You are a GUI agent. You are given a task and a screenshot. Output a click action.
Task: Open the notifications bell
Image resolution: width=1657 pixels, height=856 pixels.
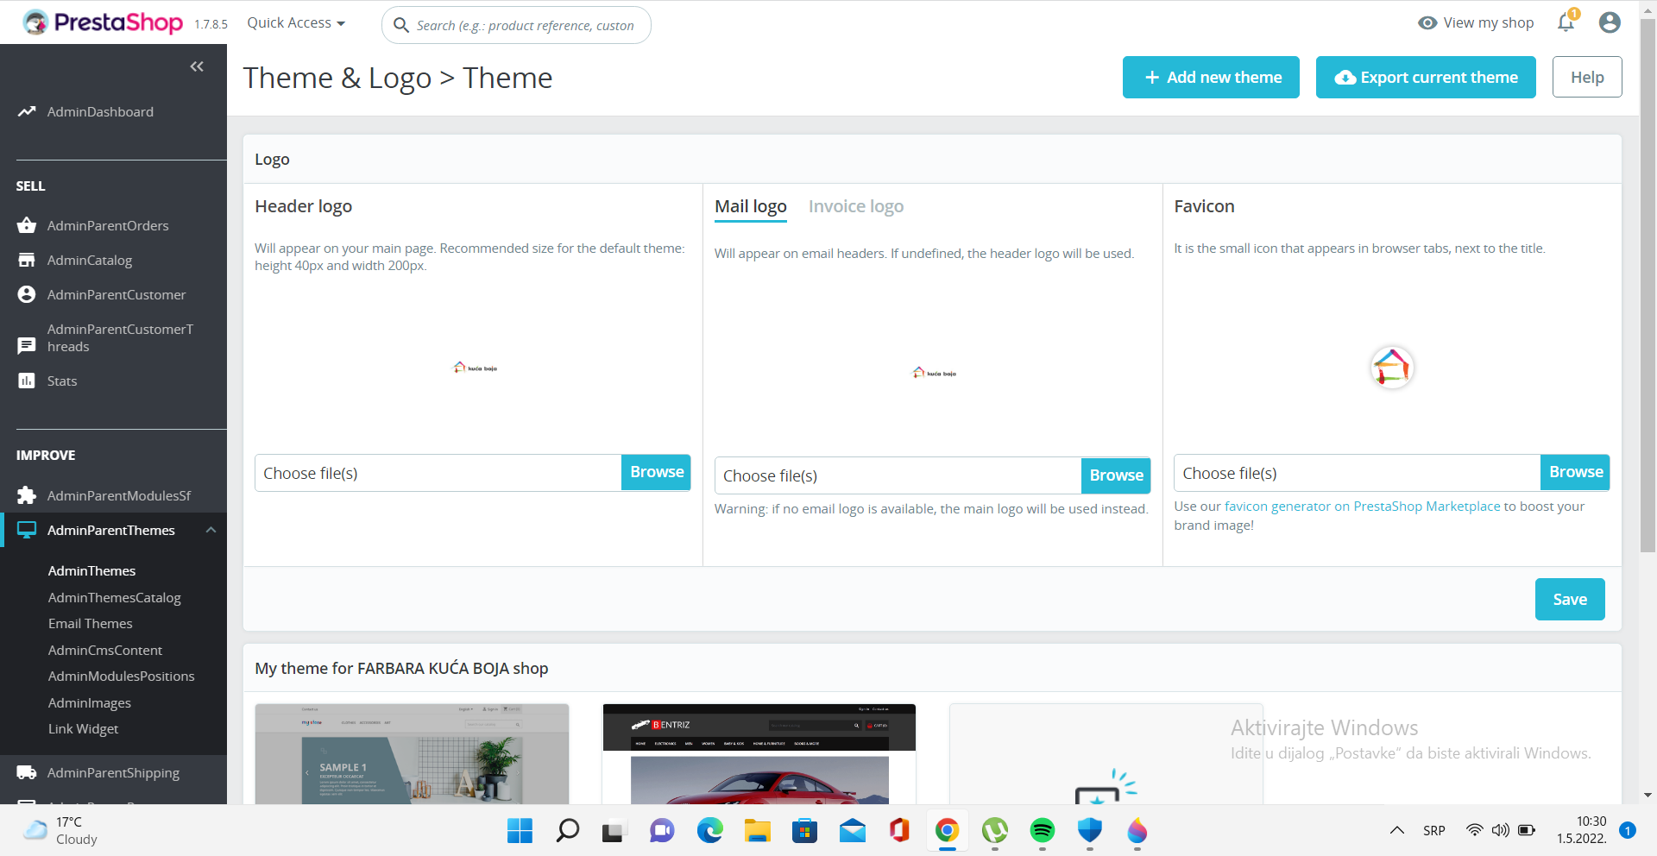pyautogui.click(x=1566, y=22)
